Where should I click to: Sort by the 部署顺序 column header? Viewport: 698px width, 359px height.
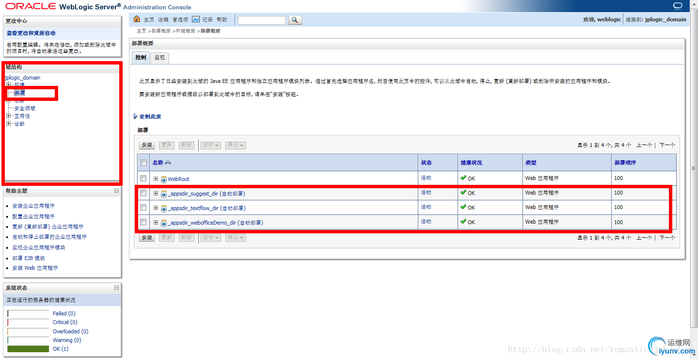pyautogui.click(x=625, y=163)
